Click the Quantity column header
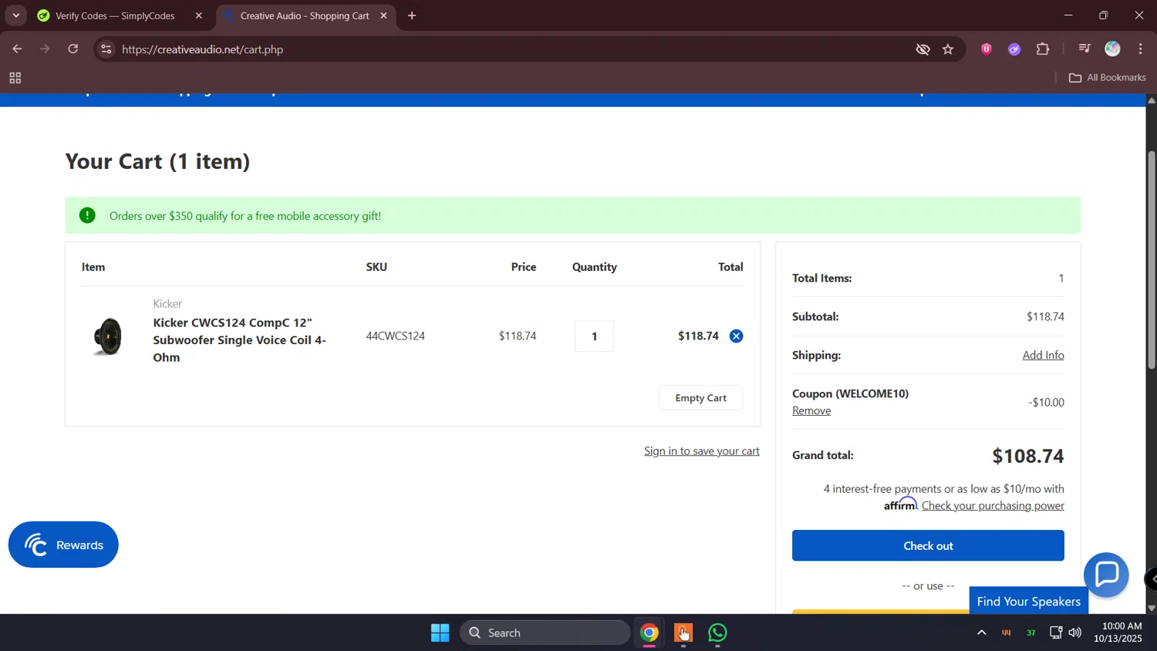 coord(594,267)
